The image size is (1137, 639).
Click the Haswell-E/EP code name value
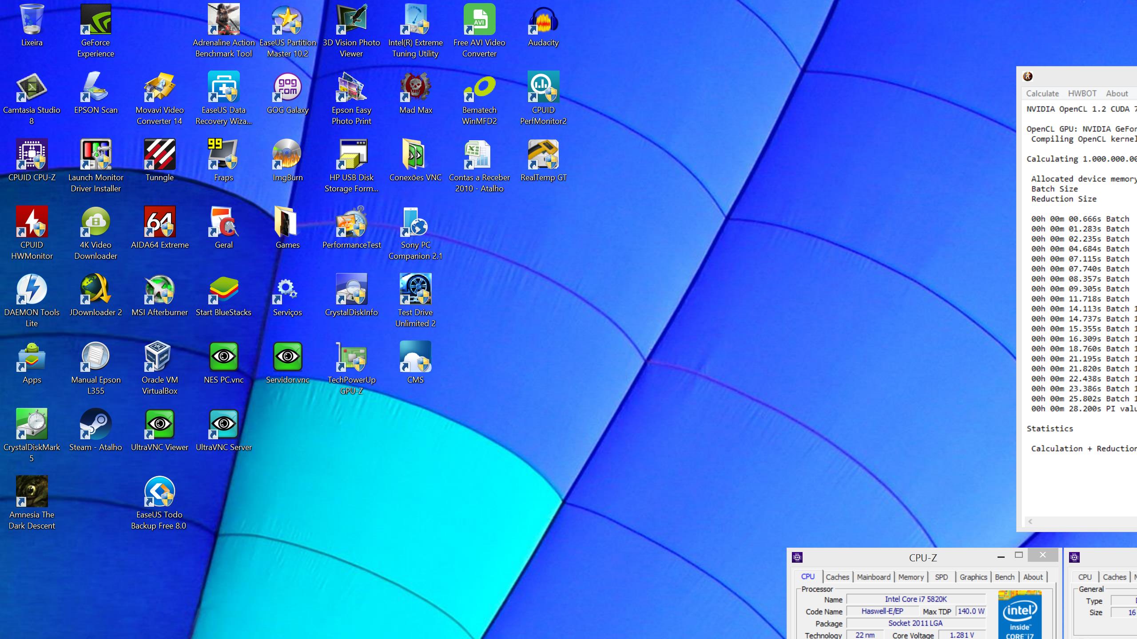tap(882, 611)
